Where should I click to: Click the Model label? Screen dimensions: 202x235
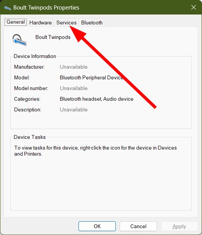[22, 78]
